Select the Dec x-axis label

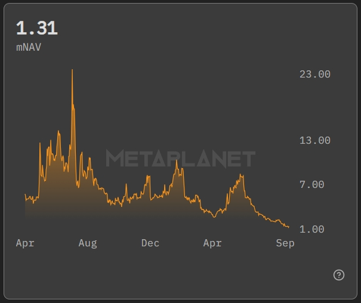click(x=150, y=243)
